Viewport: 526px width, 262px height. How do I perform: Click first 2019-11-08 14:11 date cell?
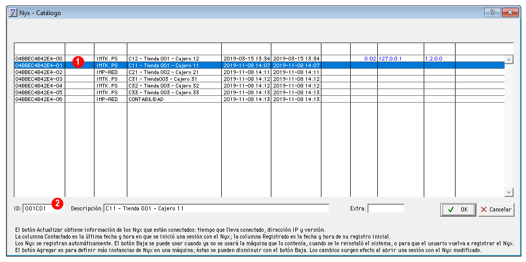(246, 72)
